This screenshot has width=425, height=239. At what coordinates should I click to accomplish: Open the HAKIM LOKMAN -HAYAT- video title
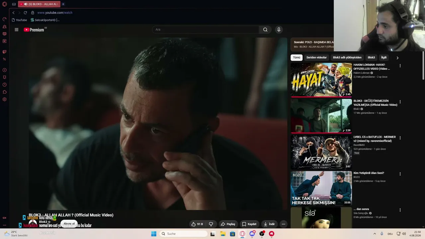(x=372, y=67)
